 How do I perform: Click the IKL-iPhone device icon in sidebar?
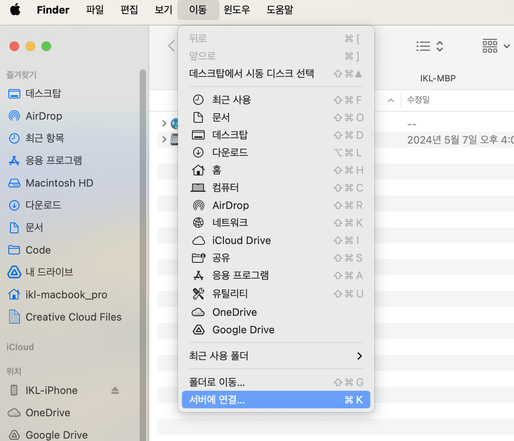pos(14,390)
